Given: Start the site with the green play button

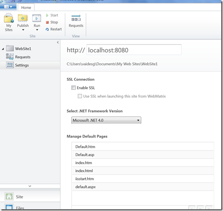Looking at the screenshot, I should 52,15.
